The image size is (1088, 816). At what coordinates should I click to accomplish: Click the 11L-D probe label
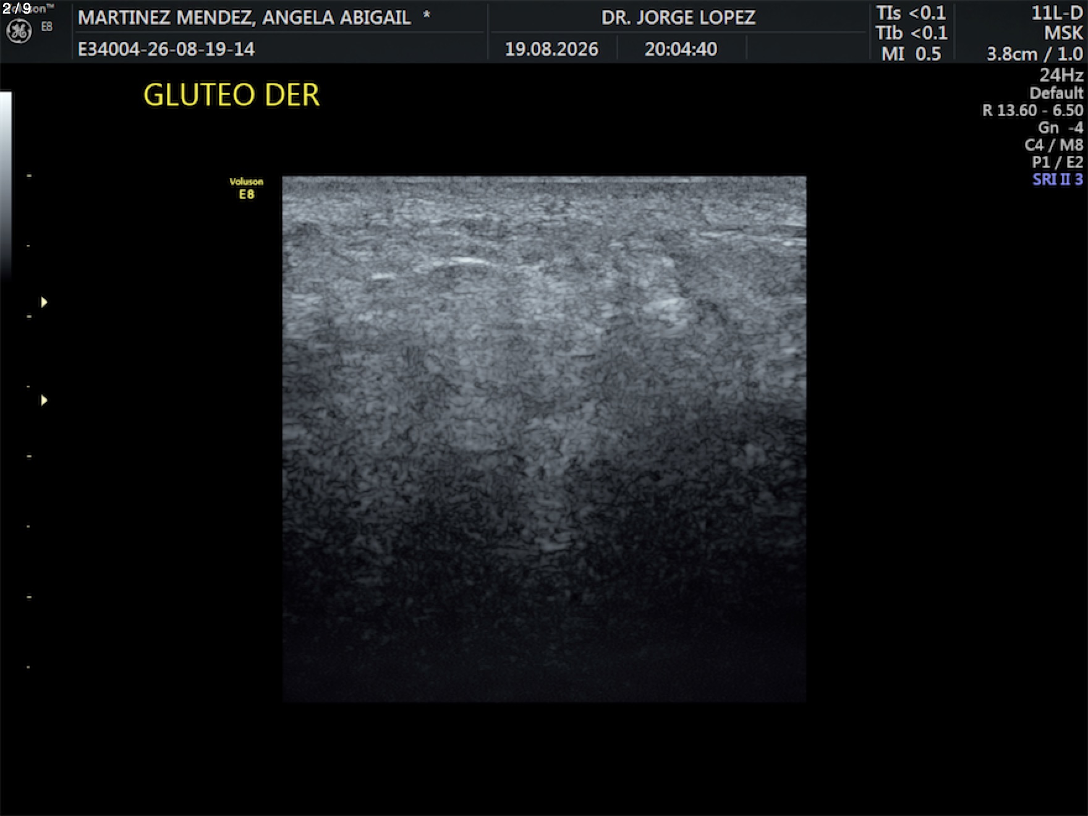pos(1057,13)
